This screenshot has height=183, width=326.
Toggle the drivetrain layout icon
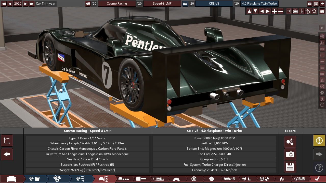pyautogui.click(x=322, y=49)
